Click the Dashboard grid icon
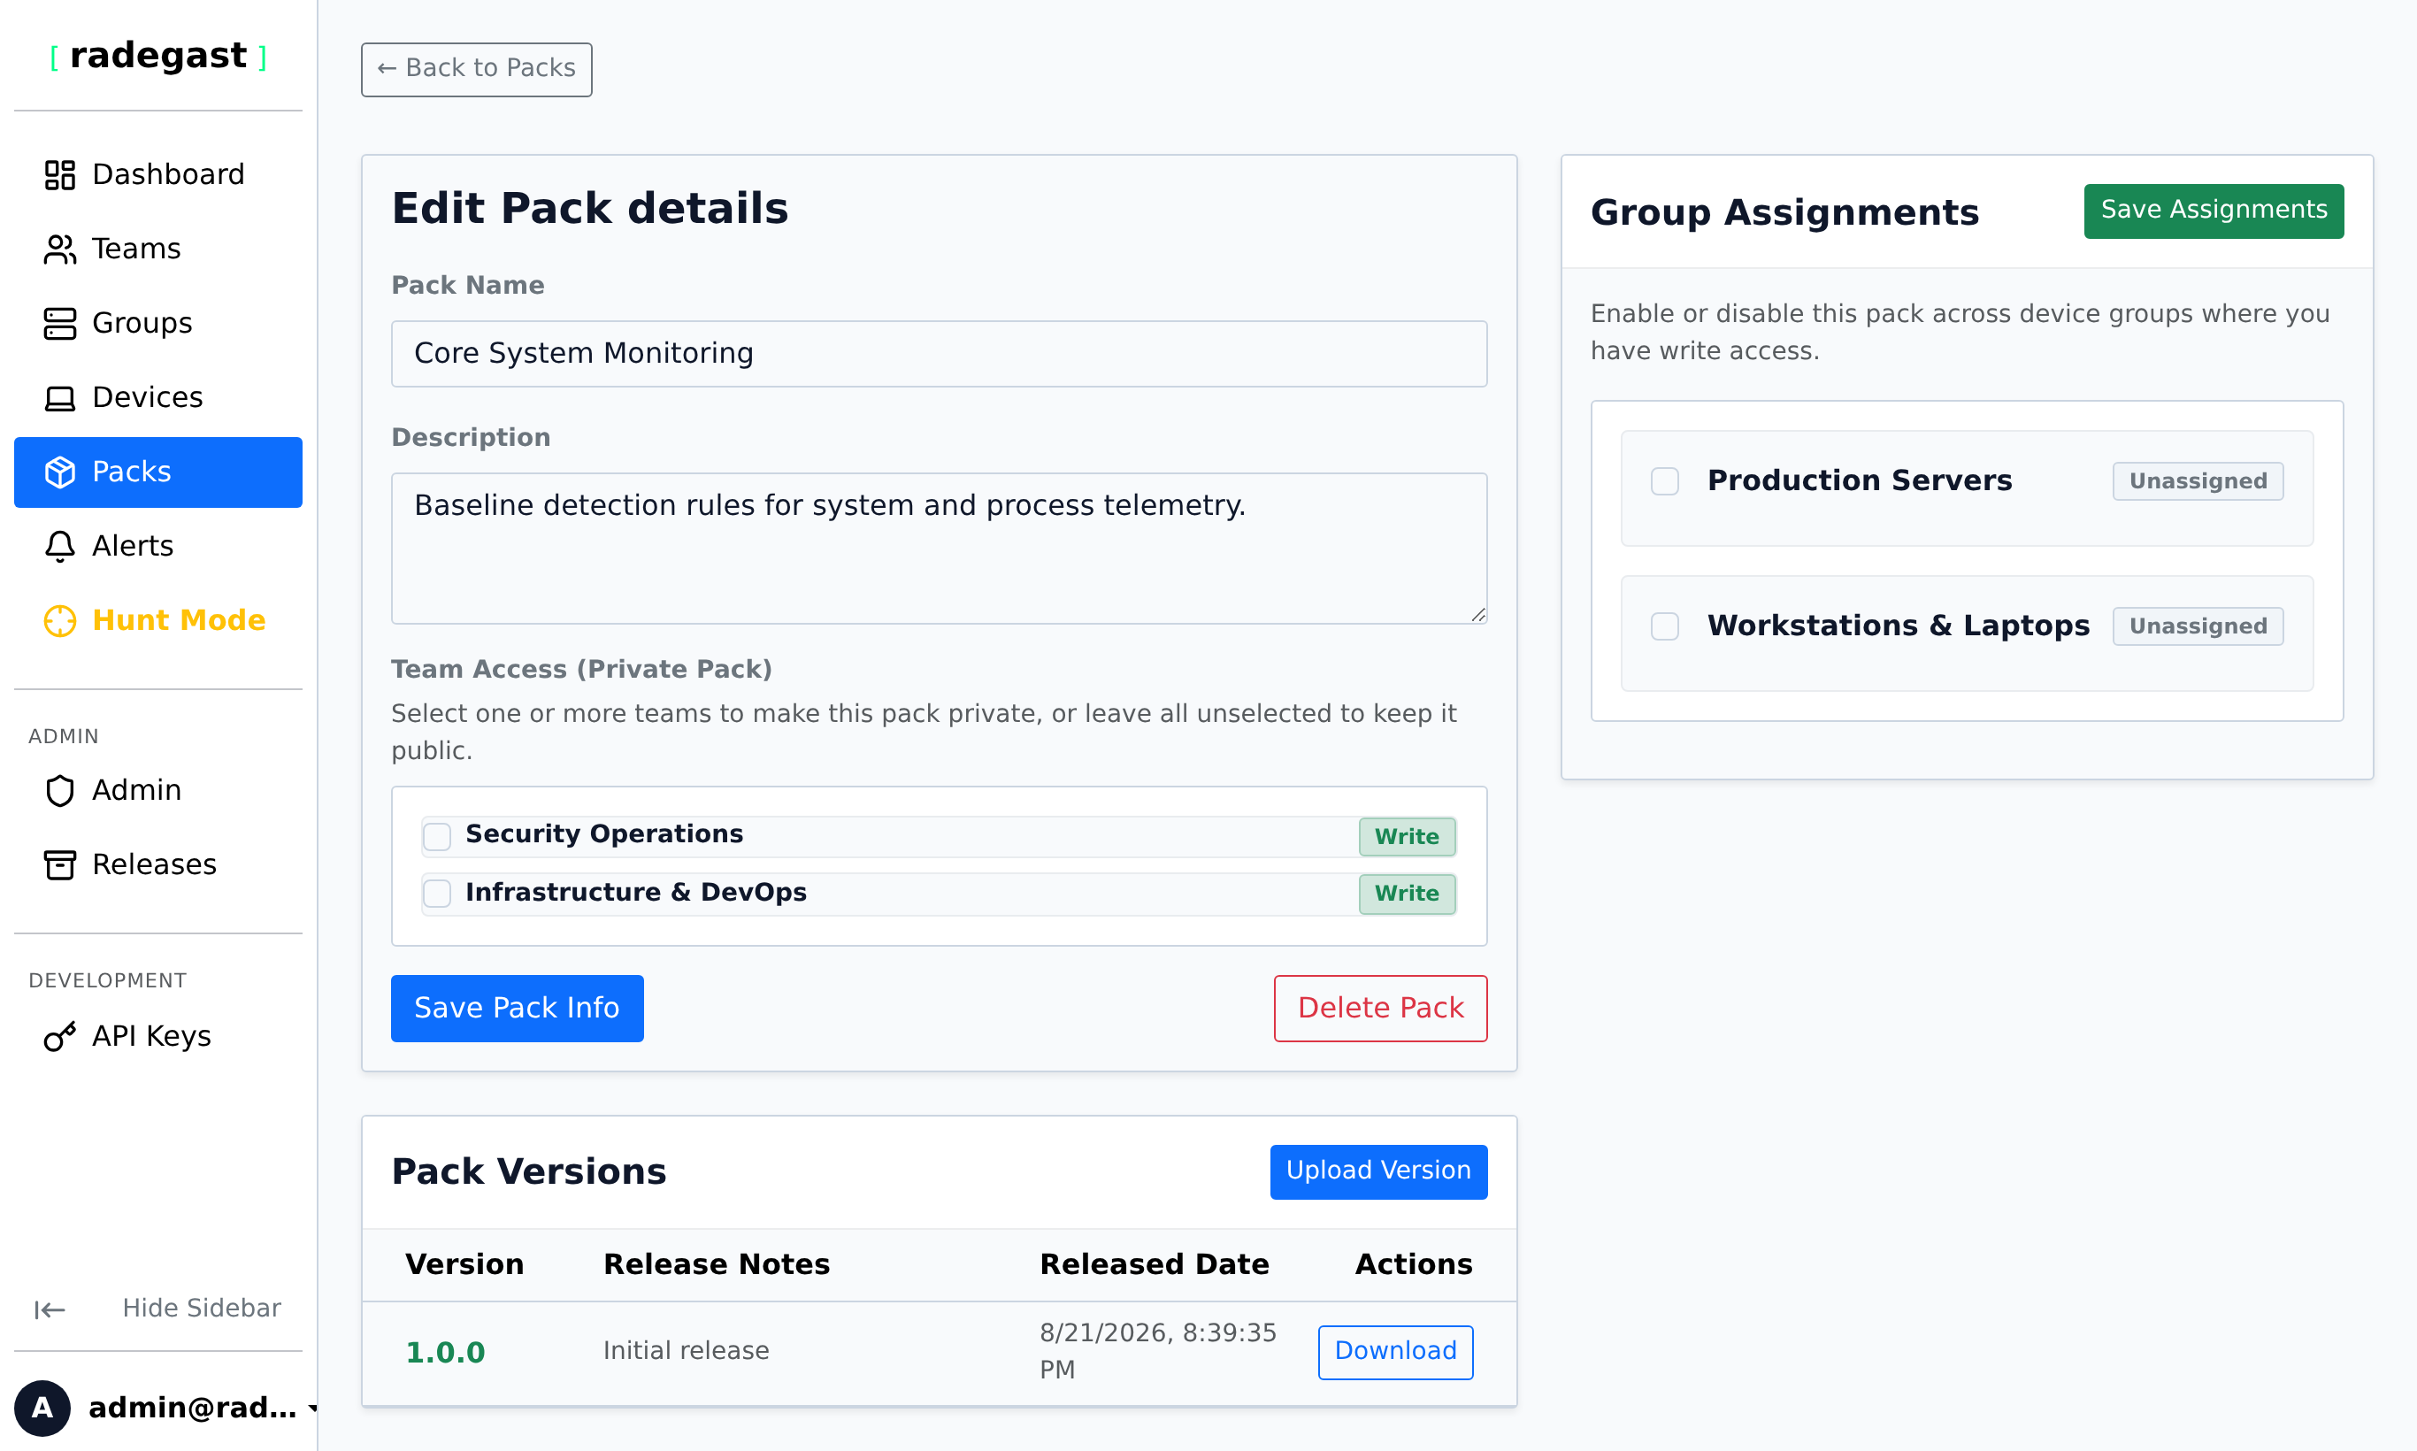Image resolution: width=2417 pixels, height=1451 pixels. (59, 175)
